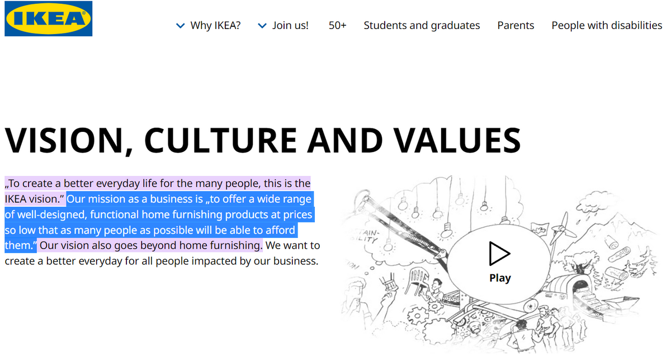The height and width of the screenshot is (362, 671).
Task: Click the "To create a better everyday life" quote
Action: point(157,184)
